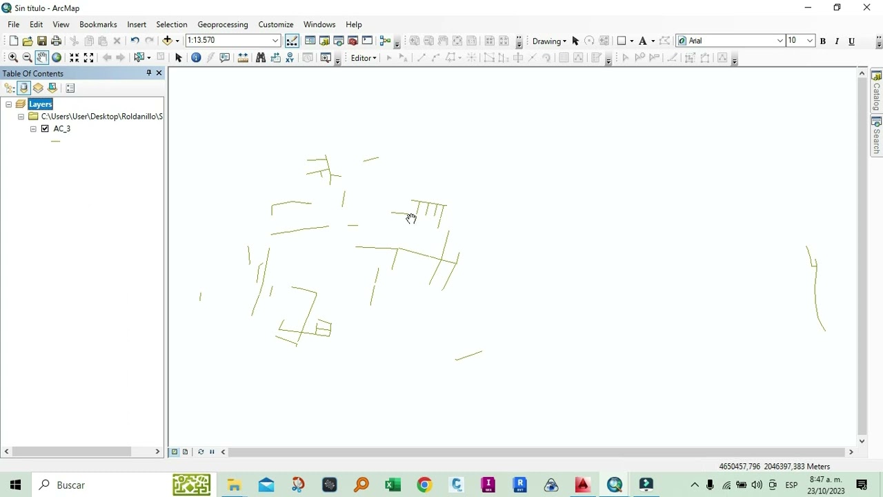
Task: Click the Undo arrow
Action: click(135, 41)
